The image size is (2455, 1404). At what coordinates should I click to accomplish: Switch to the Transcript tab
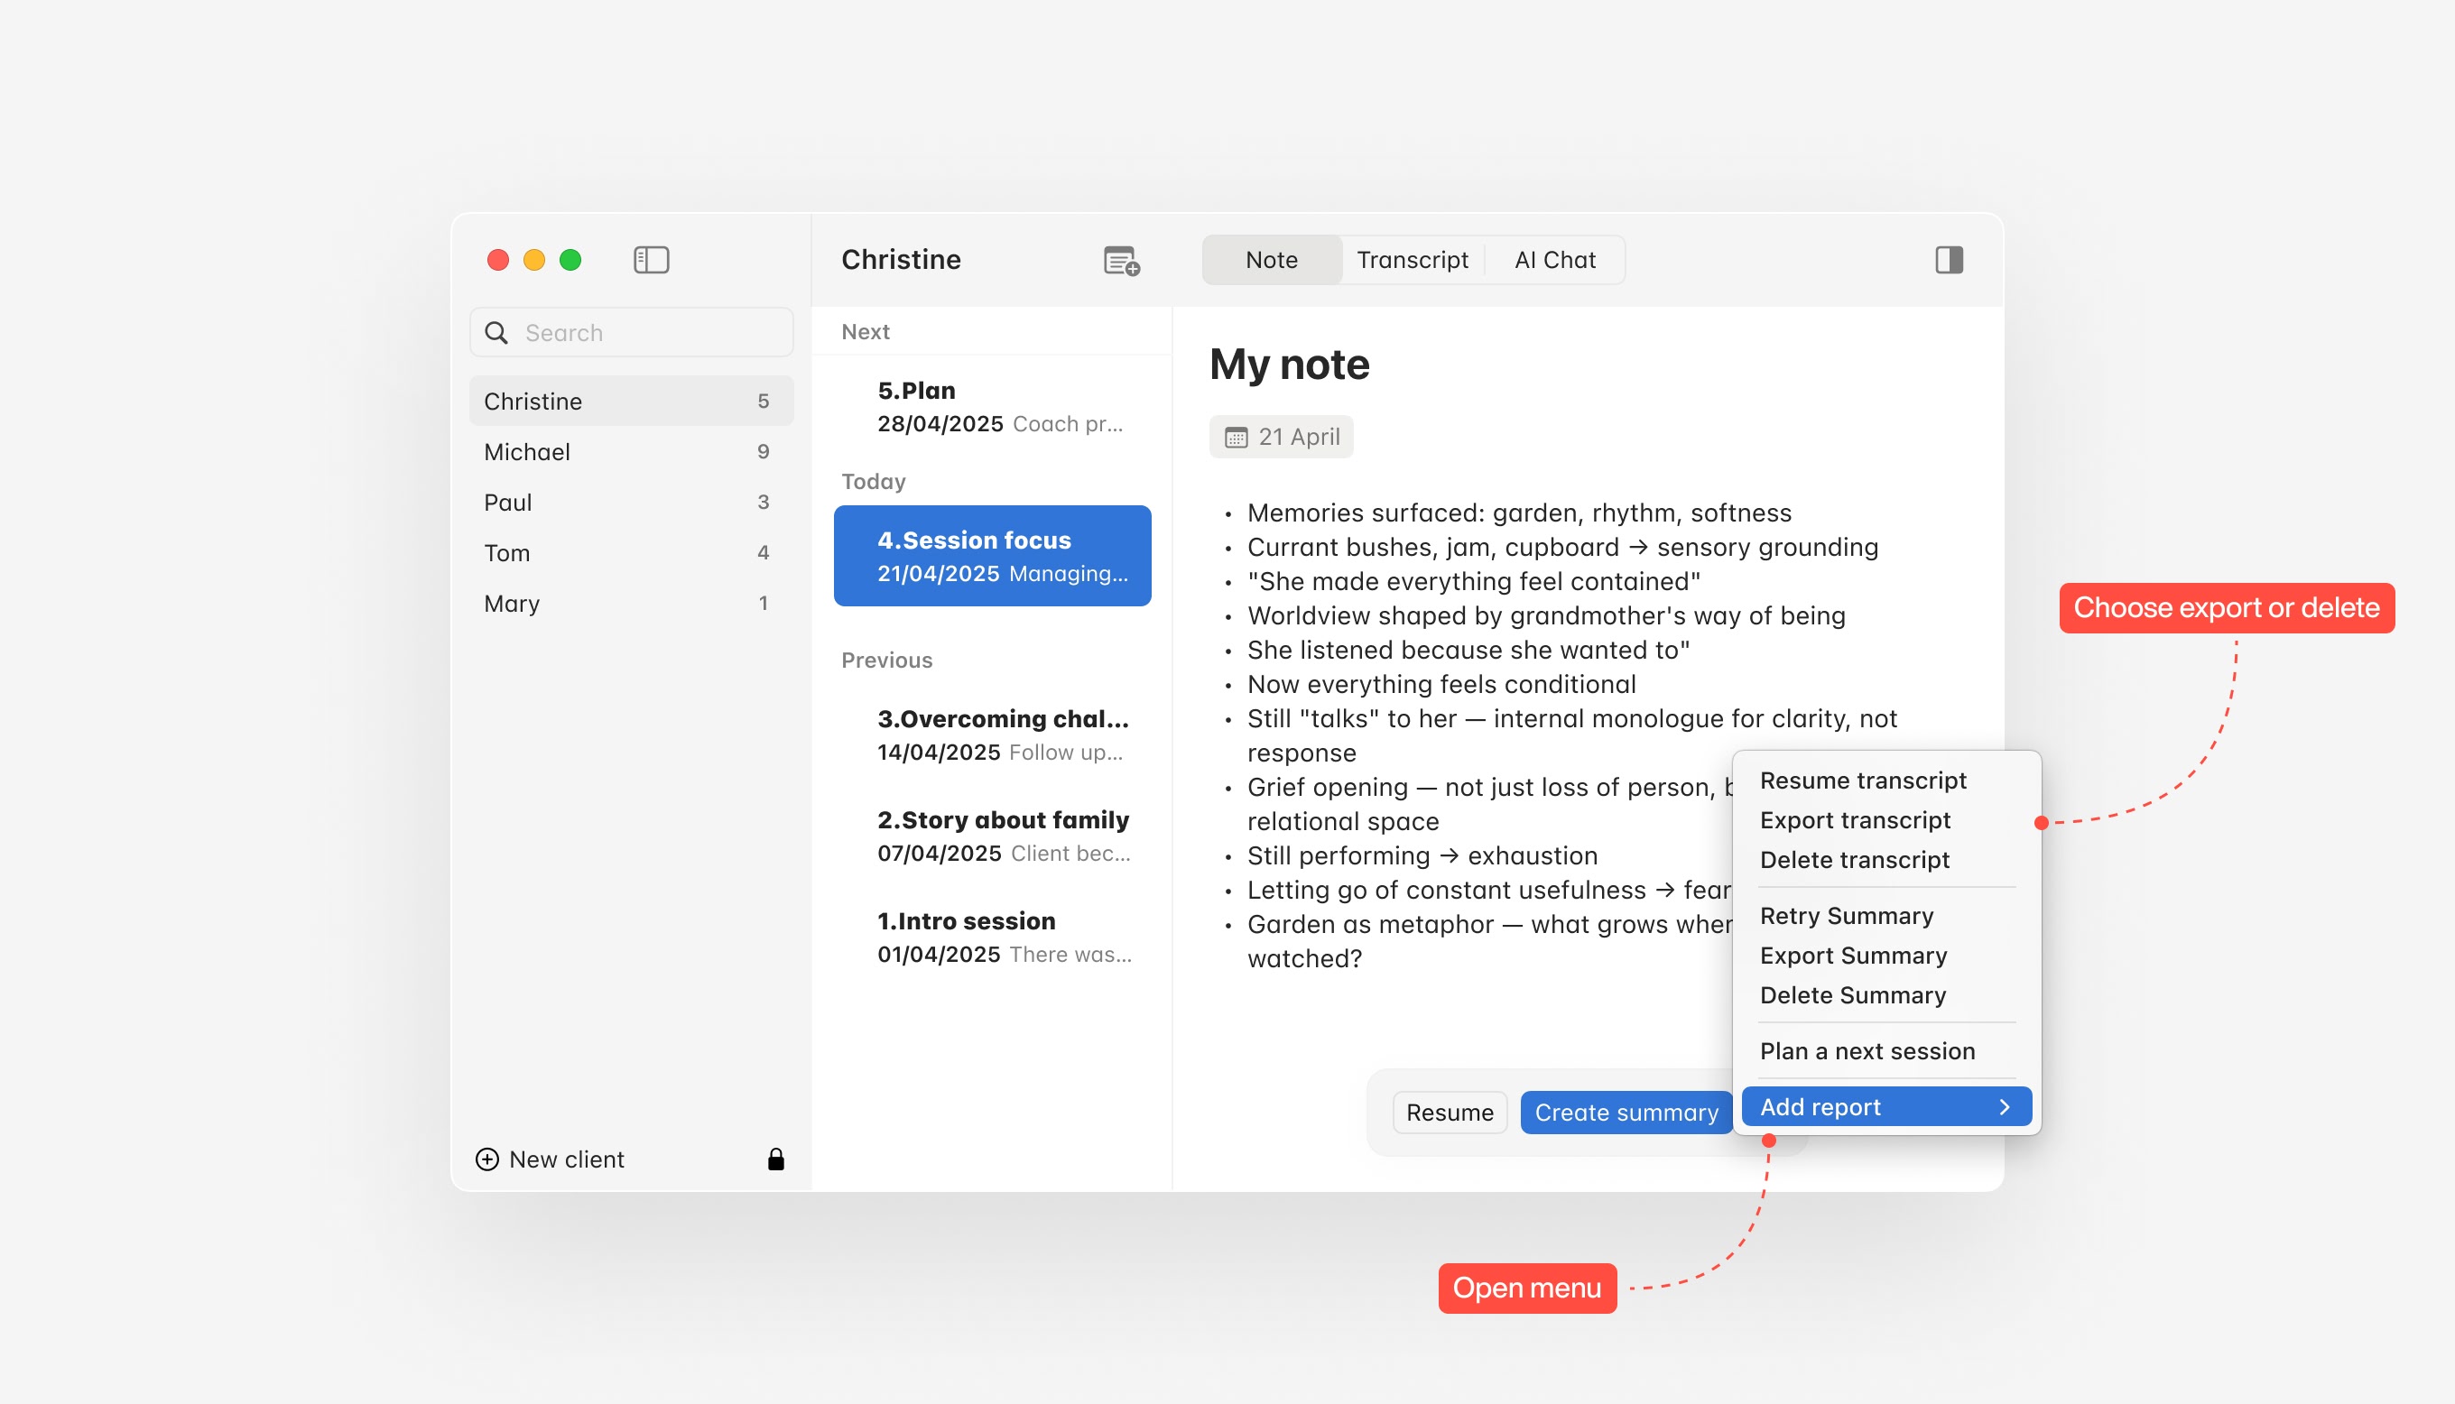point(1412,259)
